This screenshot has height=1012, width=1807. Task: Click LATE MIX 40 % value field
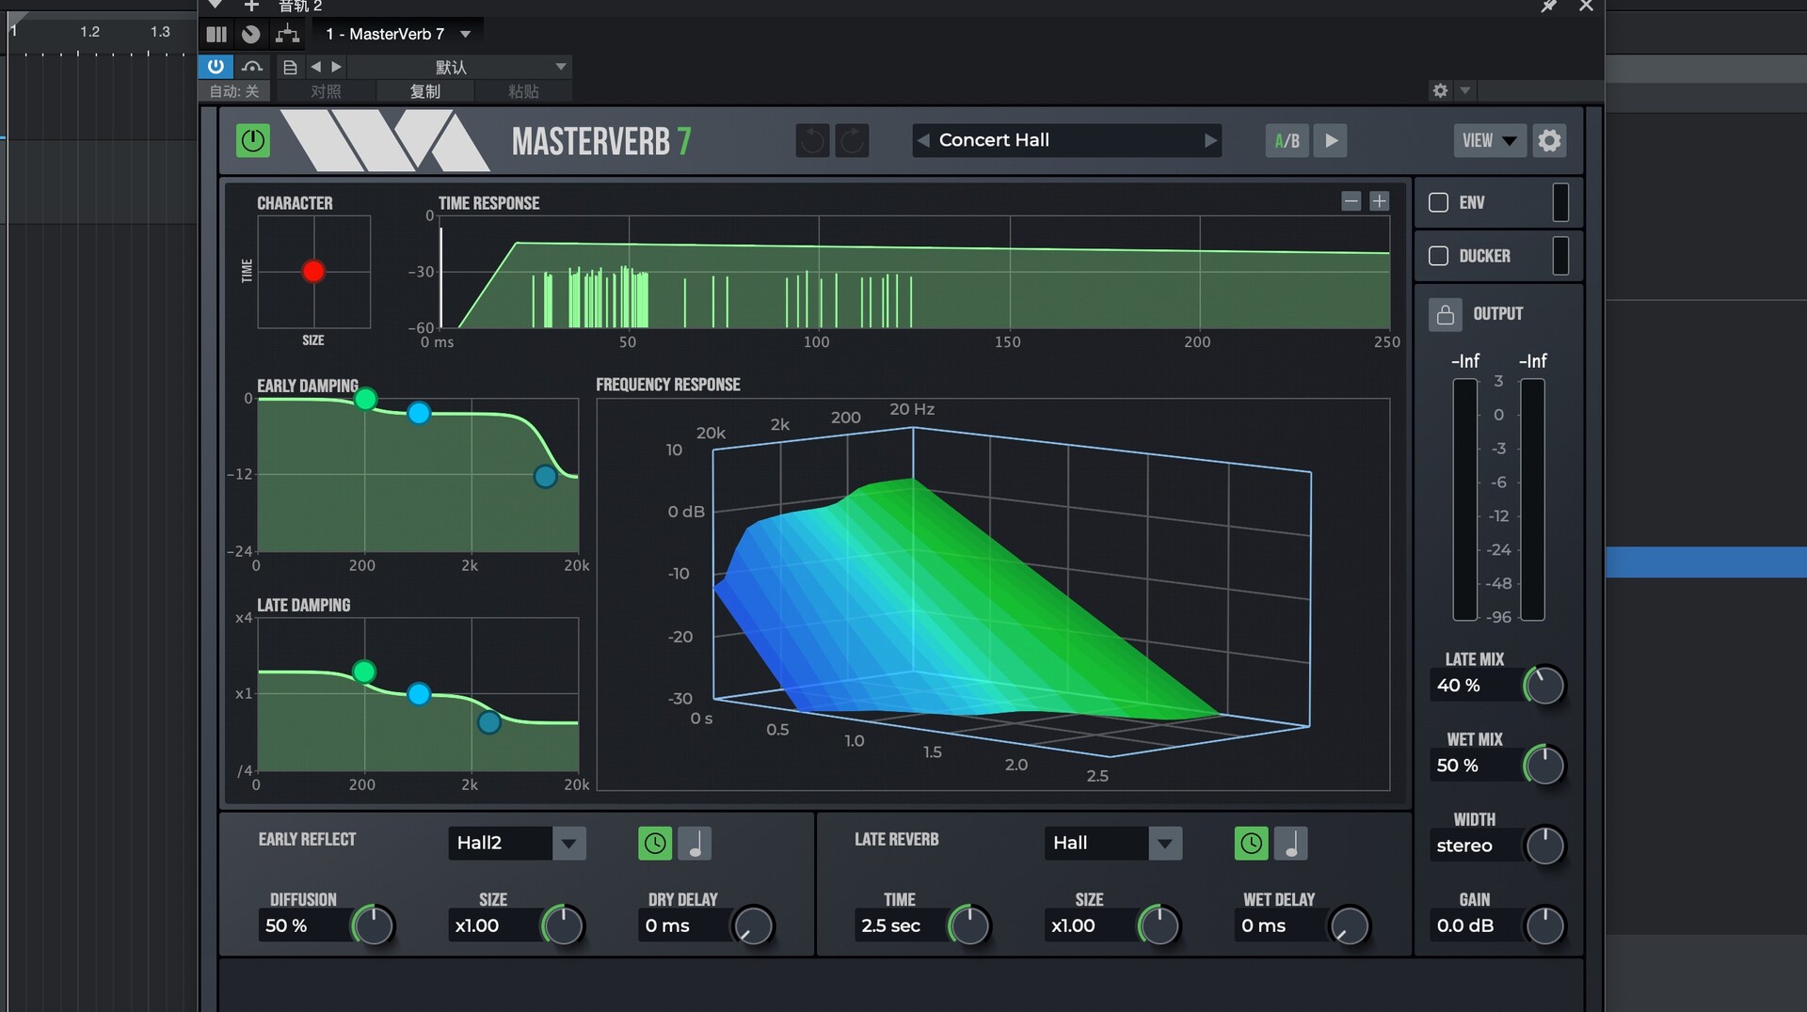click(1474, 686)
